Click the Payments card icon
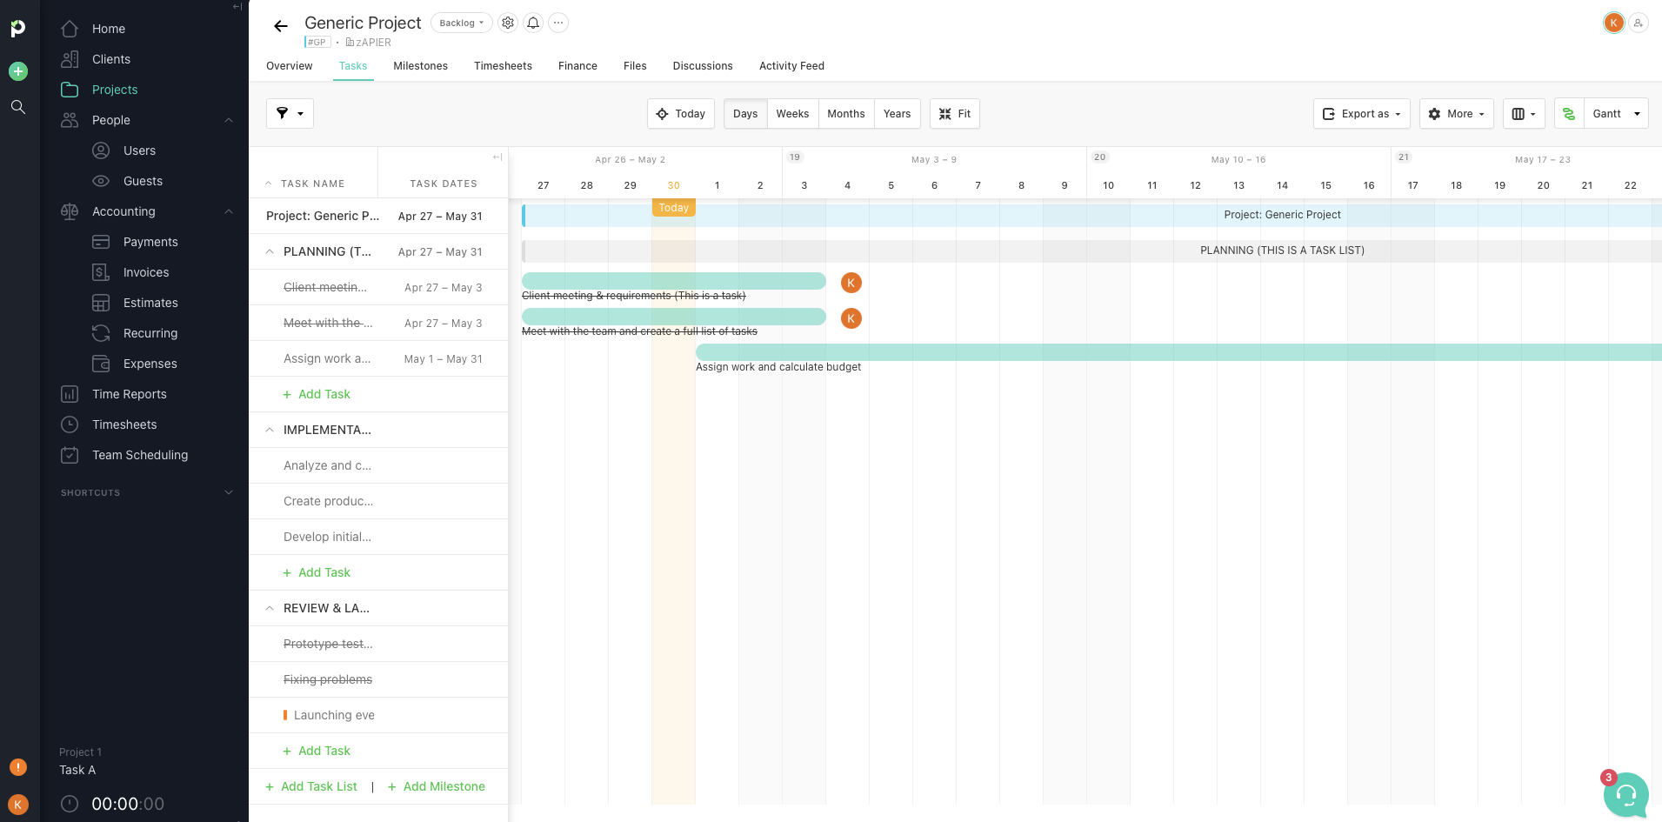Screen dimensions: 1662x822 click(101, 242)
